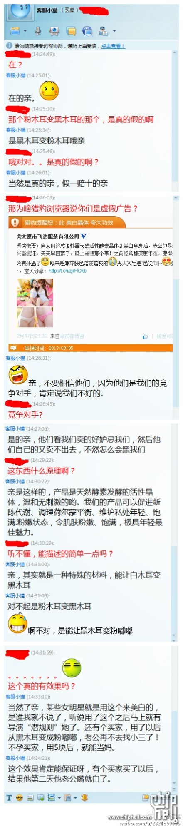Open the emoji picker in input toolbar
Image resolution: width=183 pixels, height=829 pixels.
point(19,797)
